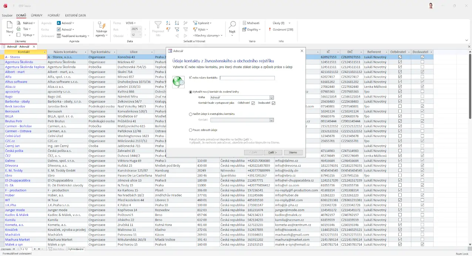Click the Najít magnifier icon

point(232,25)
